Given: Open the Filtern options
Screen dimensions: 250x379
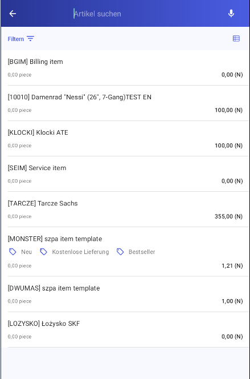Looking at the screenshot, I should click(21, 39).
